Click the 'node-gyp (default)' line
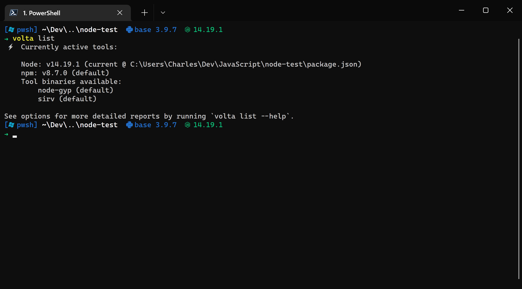 click(75, 90)
